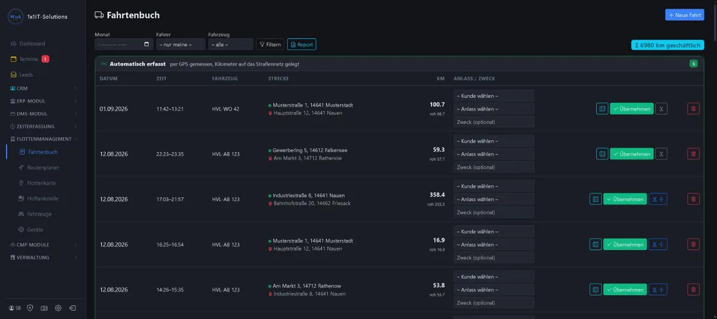Open "Anlass wählen" for the 358.4 km trip
The width and height of the screenshot is (717, 319).
(494, 199)
